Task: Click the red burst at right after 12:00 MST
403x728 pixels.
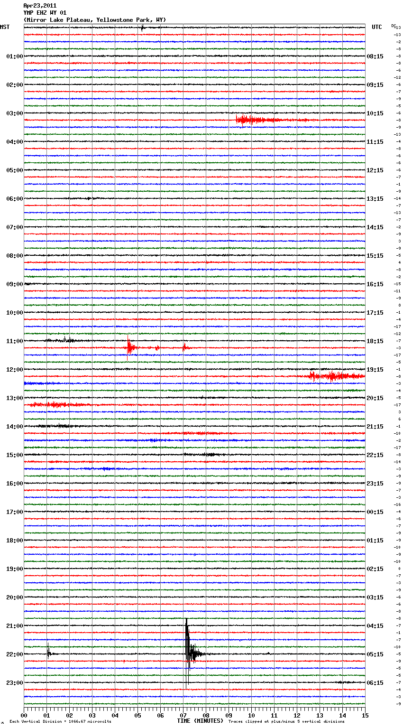Action: coord(337,376)
